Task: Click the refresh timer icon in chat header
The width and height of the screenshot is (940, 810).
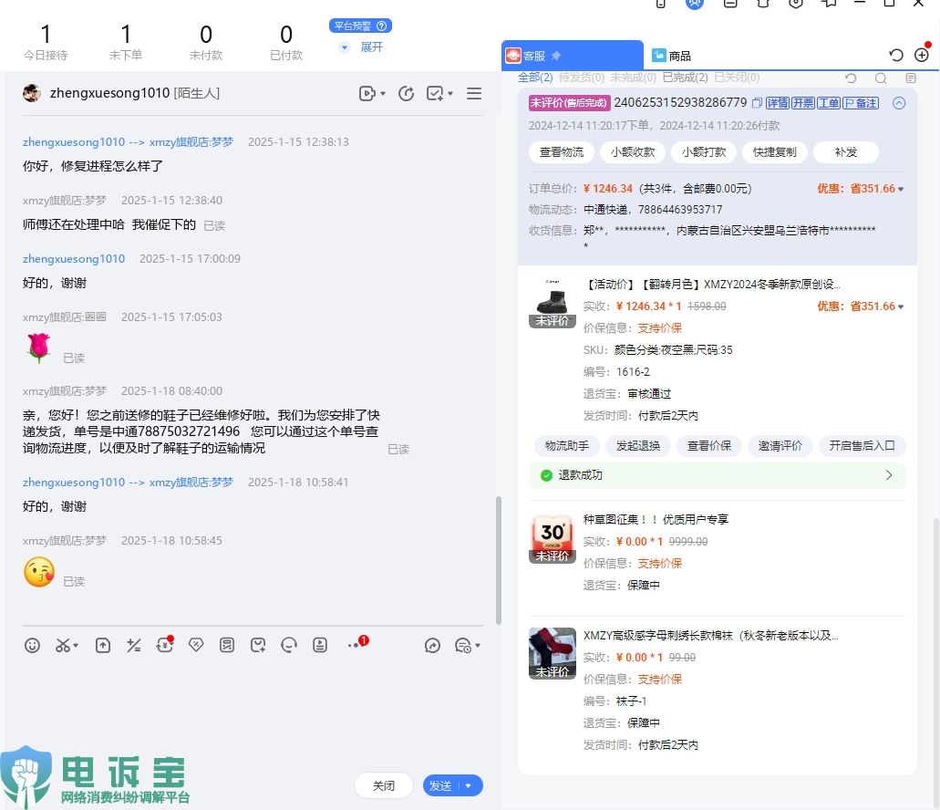Action: pyautogui.click(x=406, y=94)
